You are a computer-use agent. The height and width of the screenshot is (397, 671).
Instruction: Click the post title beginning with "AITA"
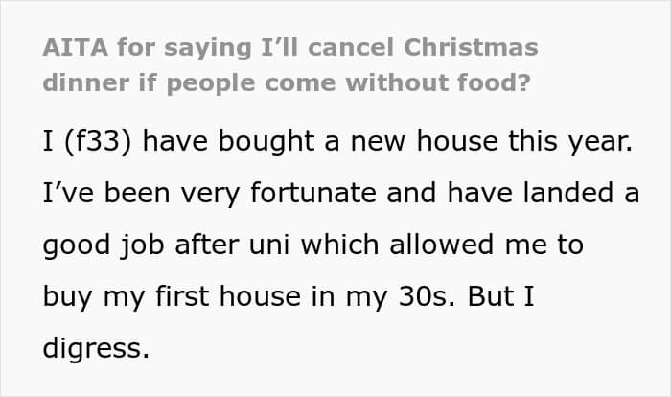click(289, 48)
